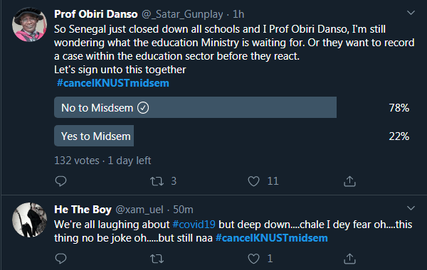Image resolution: width=427 pixels, height=270 pixels.
Task: Like the poll tweet with 11 likes
Action: pos(253,181)
